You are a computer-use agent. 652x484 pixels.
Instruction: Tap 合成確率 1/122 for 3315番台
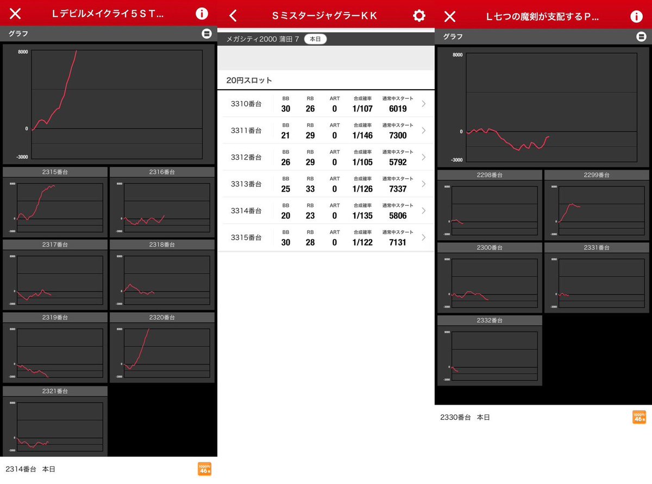pyautogui.click(x=362, y=242)
